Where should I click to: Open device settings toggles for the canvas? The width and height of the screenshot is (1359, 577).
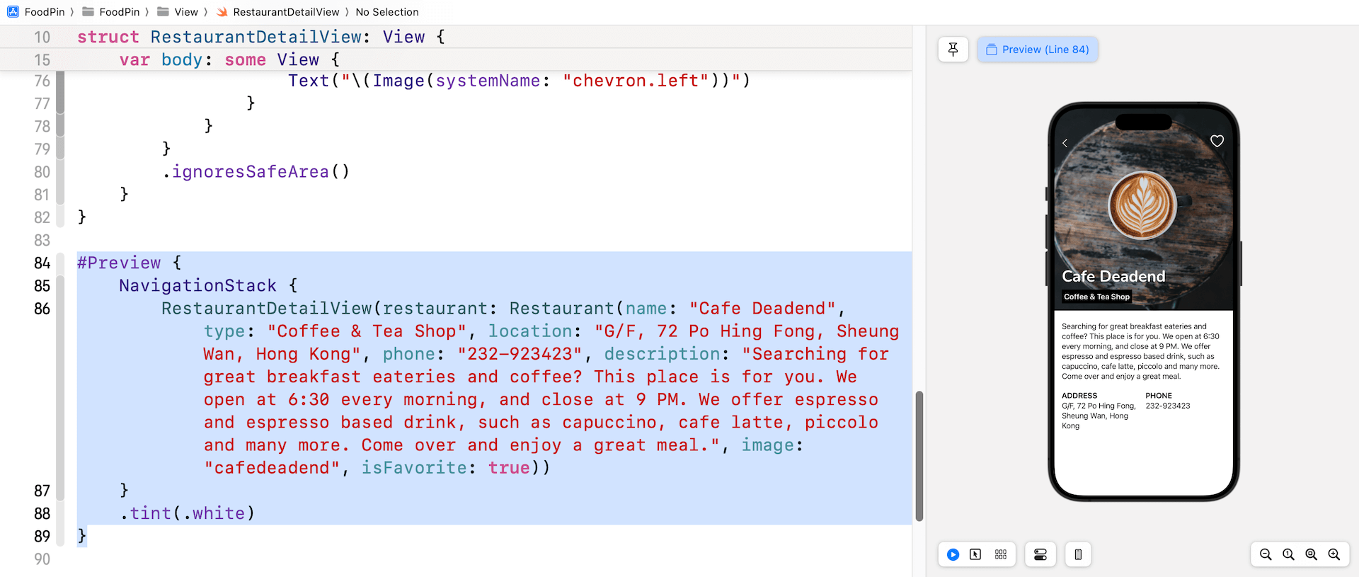pos(1040,554)
